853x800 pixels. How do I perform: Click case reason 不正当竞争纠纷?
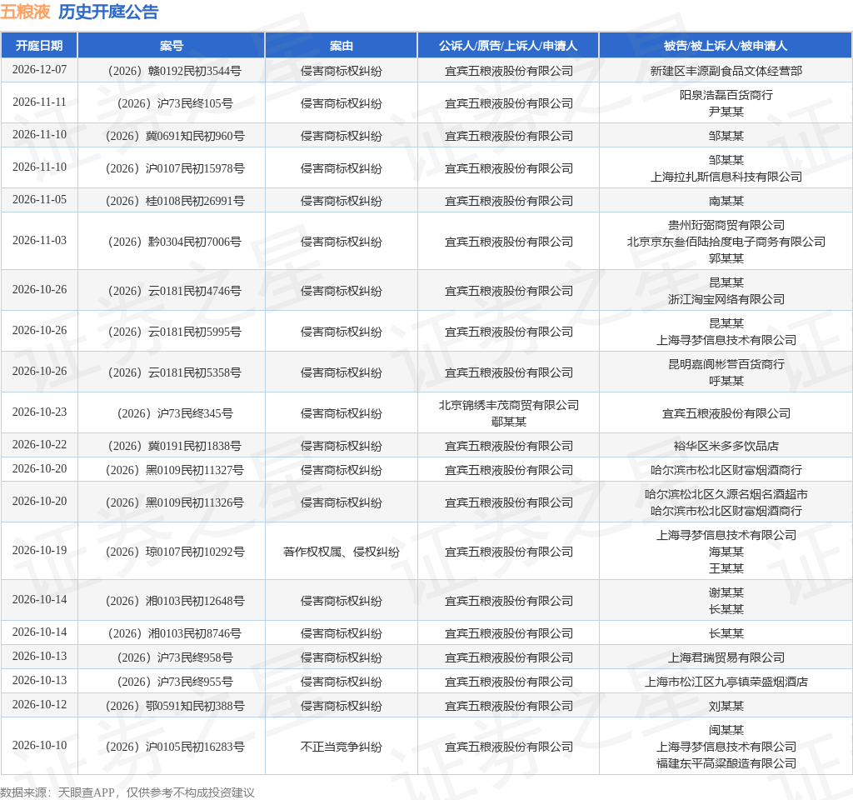coord(341,747)
